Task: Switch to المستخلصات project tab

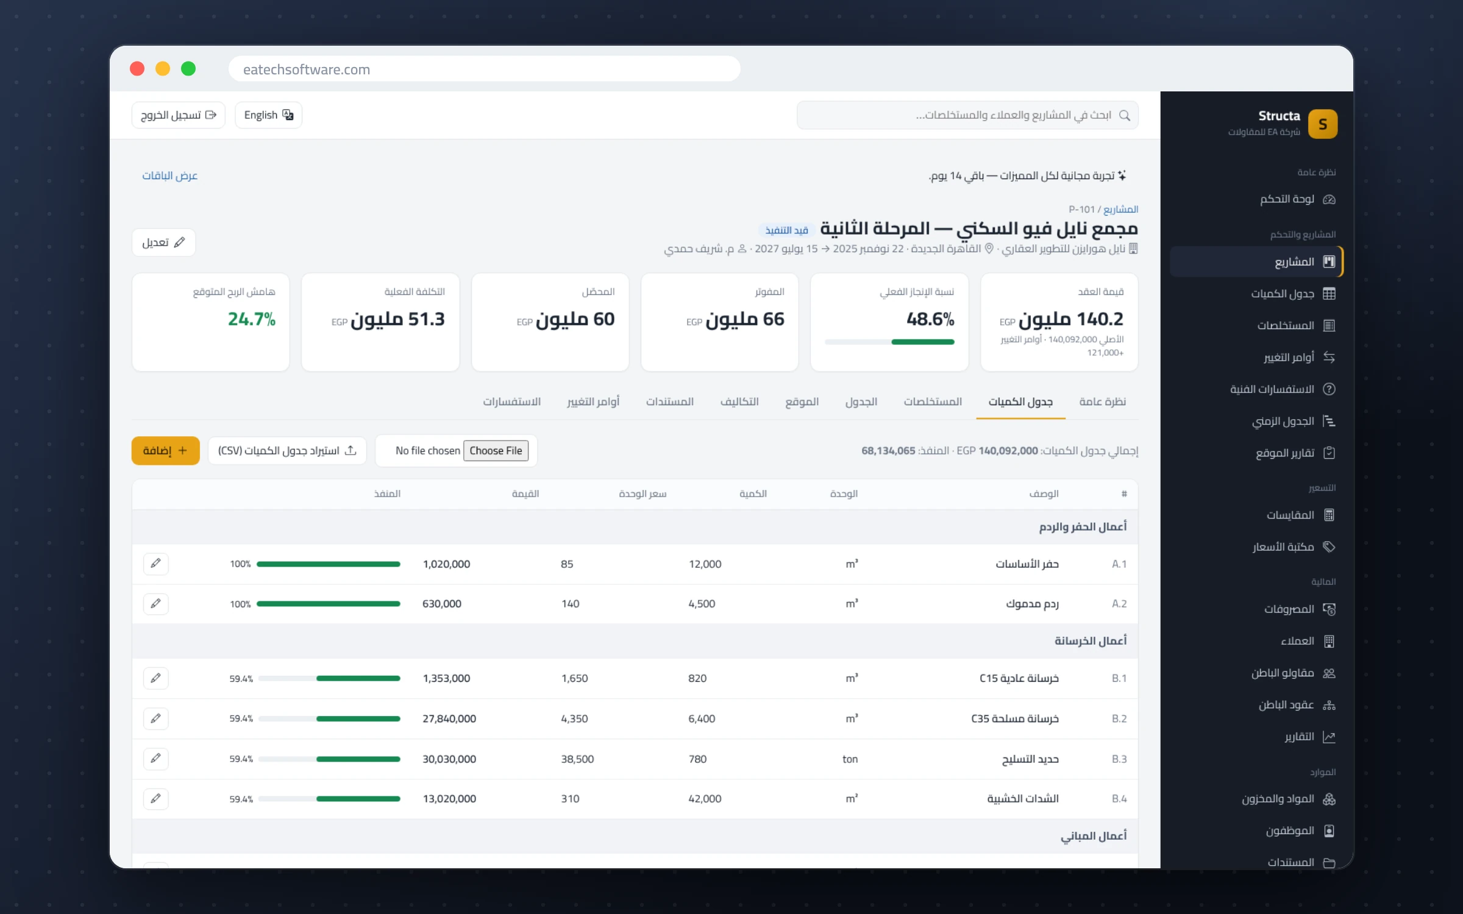Action: point(933,402)
